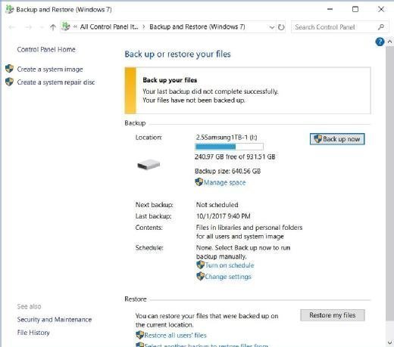Click the shield icon beside Change settings
394x347 pixels.
(x=200, y=276)
